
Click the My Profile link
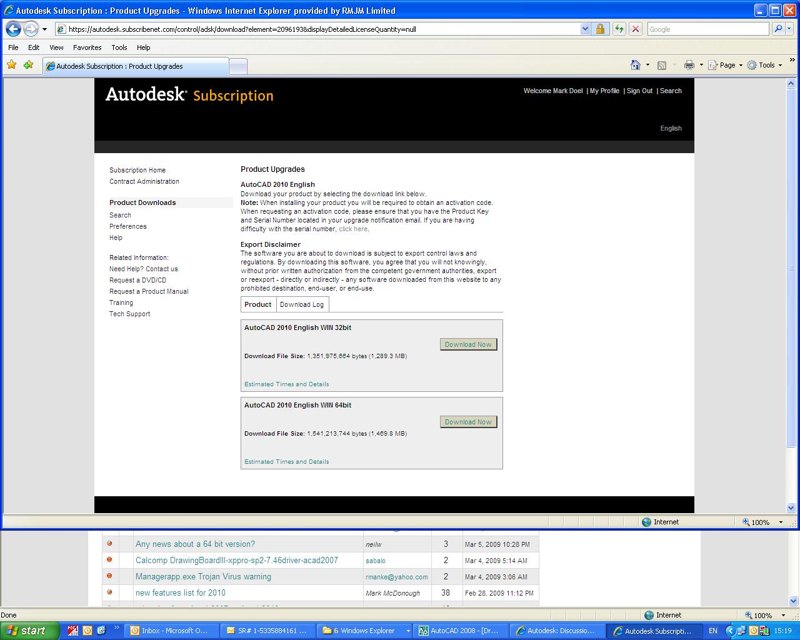pos(604,91)
